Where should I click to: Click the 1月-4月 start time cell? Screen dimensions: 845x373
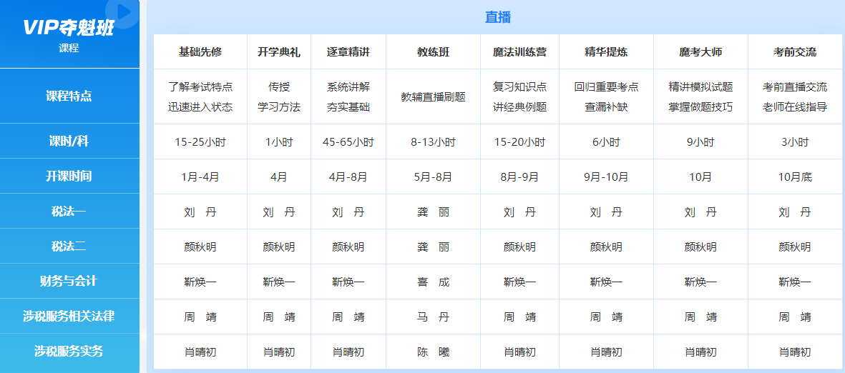tap(200, 177)
